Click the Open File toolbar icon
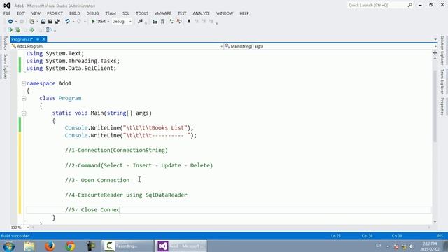The width and height of the screenshot is (448, 252). tap(43, 22)
